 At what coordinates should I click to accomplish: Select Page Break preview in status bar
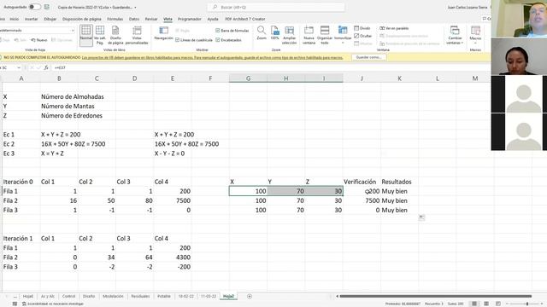click(497, 304)
